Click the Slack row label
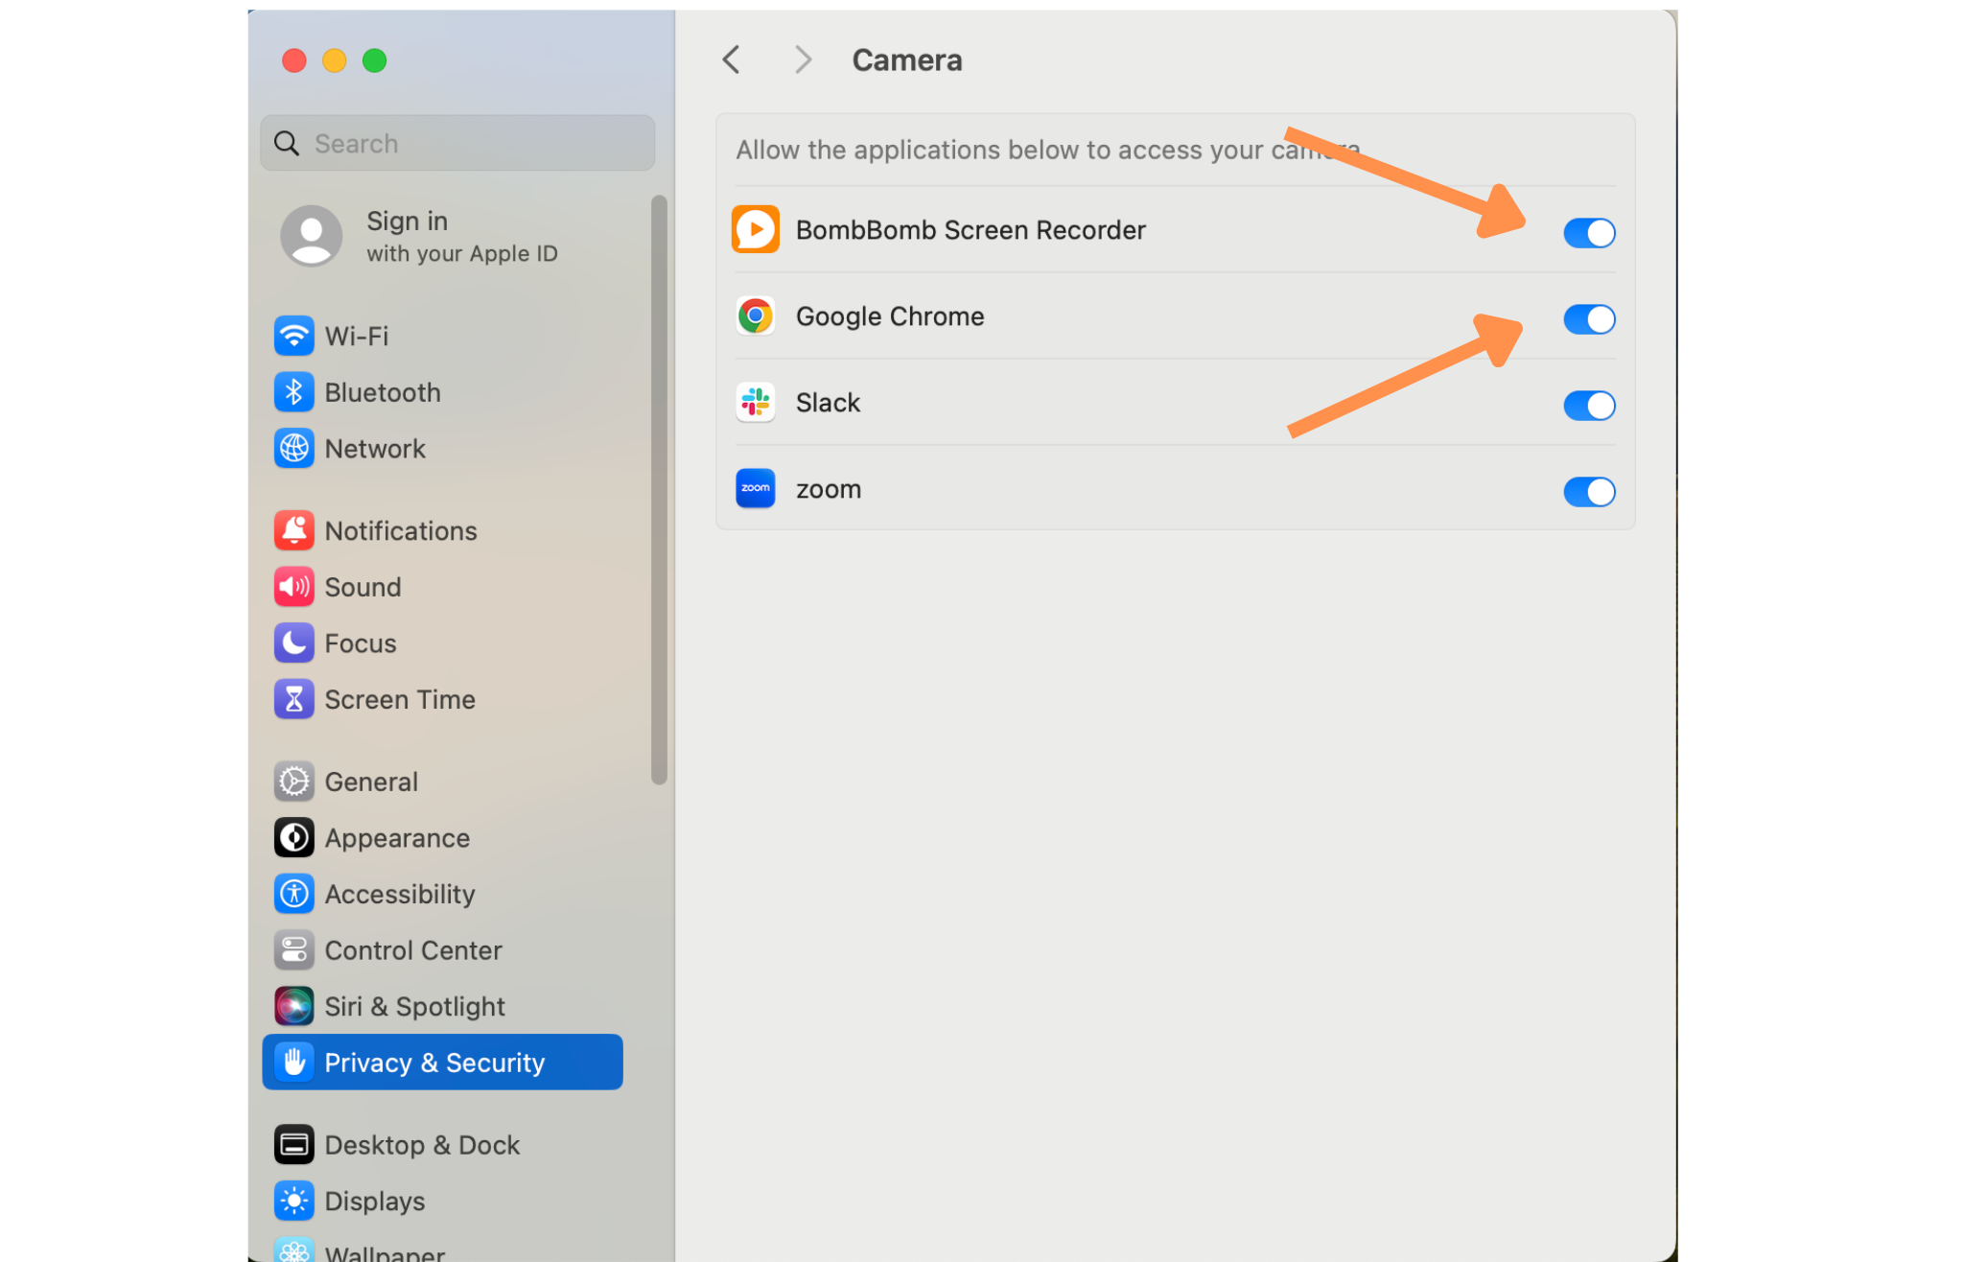 pyautogui.click(x=828, y=403)
